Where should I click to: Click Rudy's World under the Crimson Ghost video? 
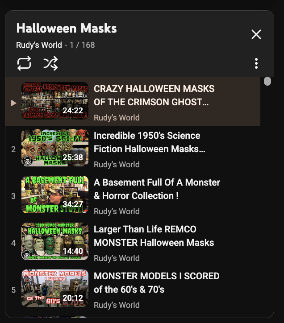pos(117,118)
